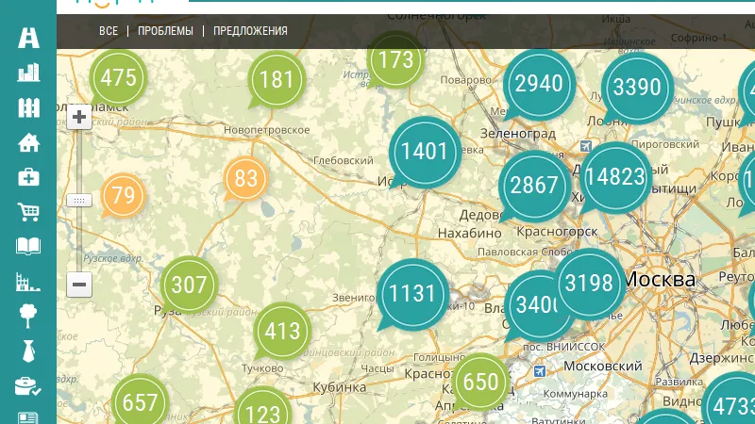This screenshot has width=755, height=424.
Task: Open the 3390 cluster marker
Action: pyautogui.click(x=637, y=88)
